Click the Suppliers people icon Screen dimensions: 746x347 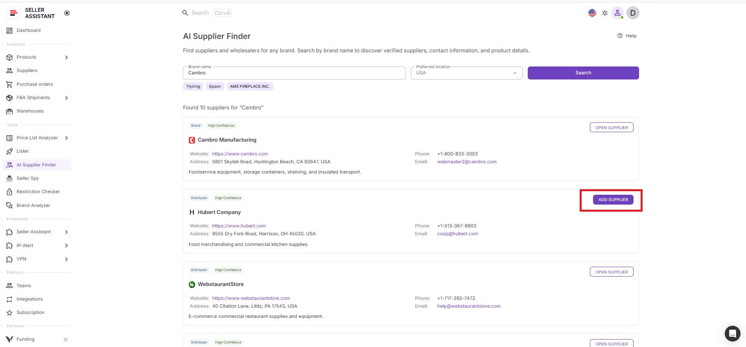pyautogui.click(x=9, y=71)
